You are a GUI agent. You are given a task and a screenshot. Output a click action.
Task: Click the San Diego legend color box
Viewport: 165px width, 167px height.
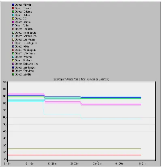(x=13, y=67)
